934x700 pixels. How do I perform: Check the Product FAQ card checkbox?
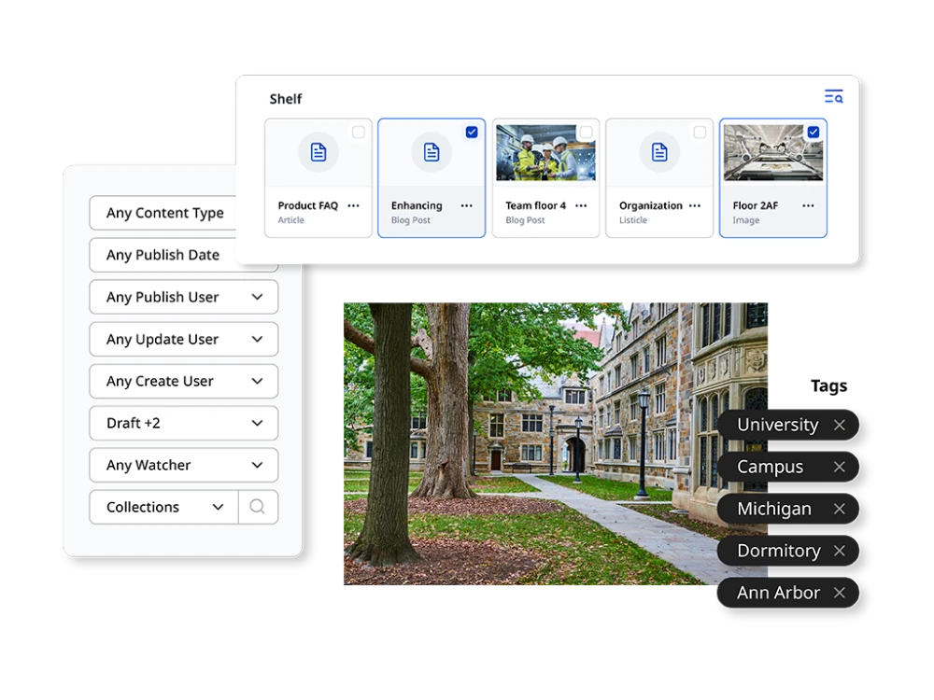[x=359, y=133]
